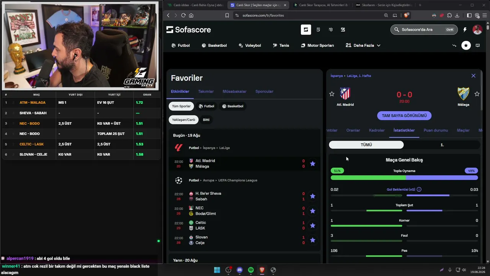Favorite the Málaga team star in detail panel
This screenshot has height=276, width=490.
tap(477, 94)
